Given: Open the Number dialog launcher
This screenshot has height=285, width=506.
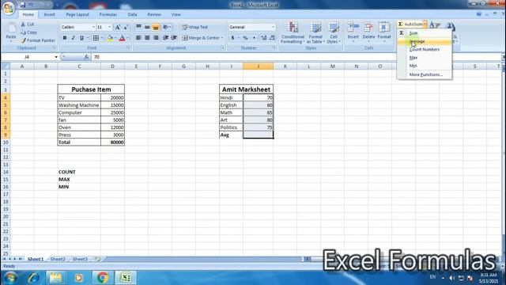Looking at the screenshot, I should (x=274, y=47).
